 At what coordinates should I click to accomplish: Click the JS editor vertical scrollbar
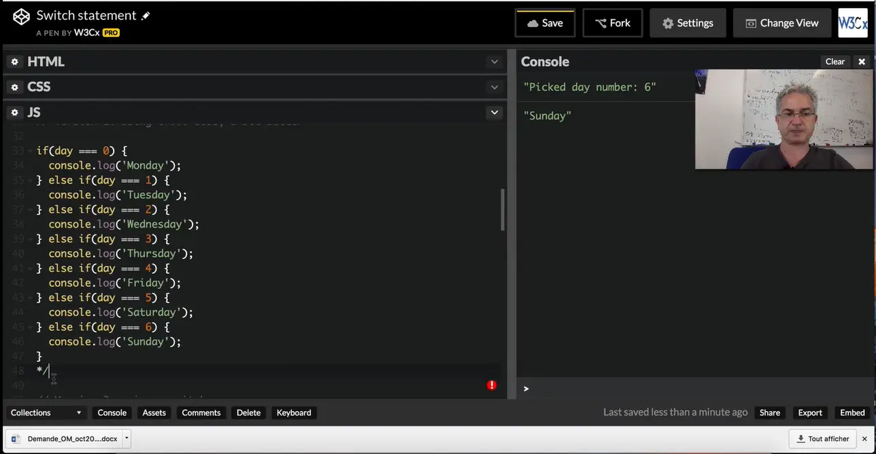pyautogui.click(x=503, y=209)
